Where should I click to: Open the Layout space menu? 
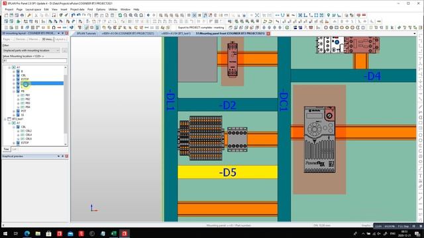[33, 9]
